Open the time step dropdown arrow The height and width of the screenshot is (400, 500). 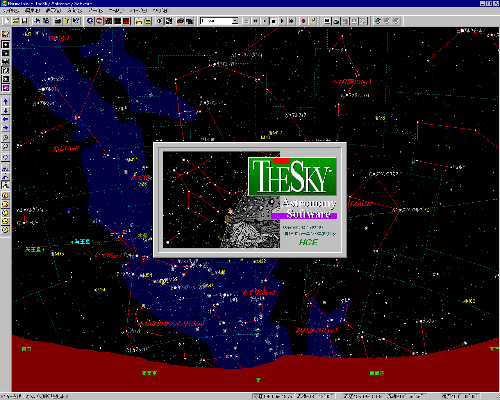point(235,21)
